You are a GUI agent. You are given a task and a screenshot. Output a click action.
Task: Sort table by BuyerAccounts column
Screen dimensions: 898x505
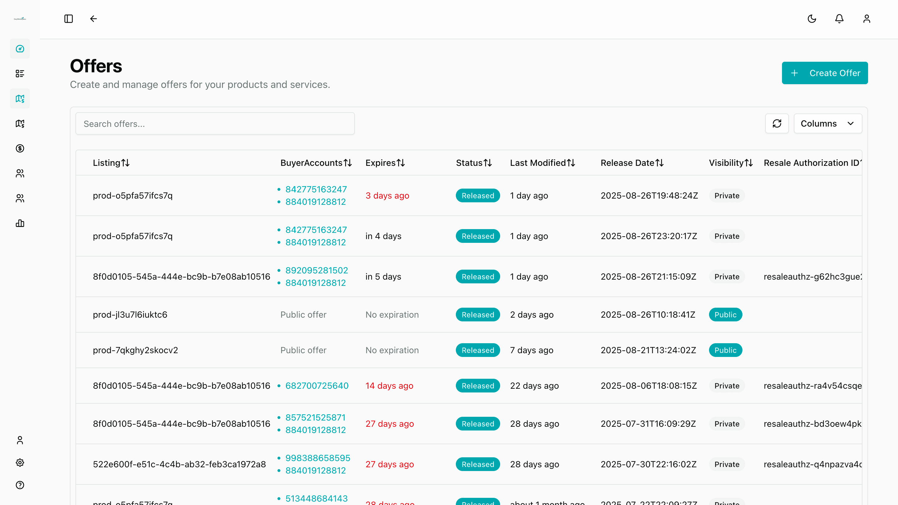pos(316,163)
